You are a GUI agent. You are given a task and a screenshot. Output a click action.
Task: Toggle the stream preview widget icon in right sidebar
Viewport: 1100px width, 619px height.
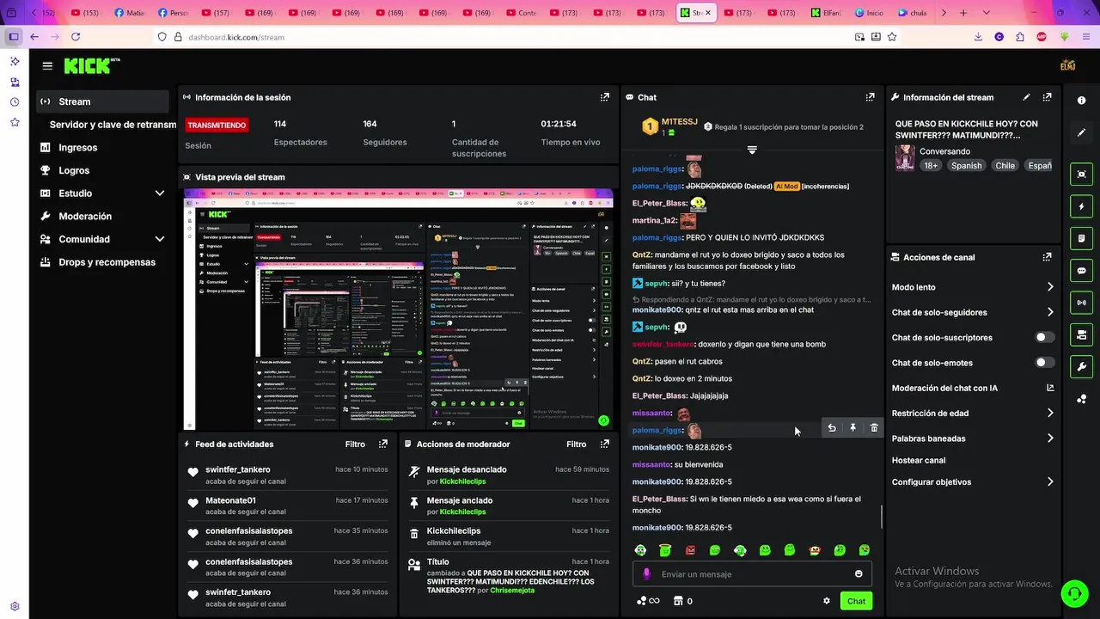pos(1081,175)
